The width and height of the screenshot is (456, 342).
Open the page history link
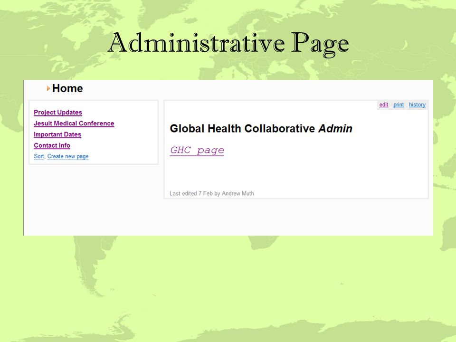click(x=417, y=104)
